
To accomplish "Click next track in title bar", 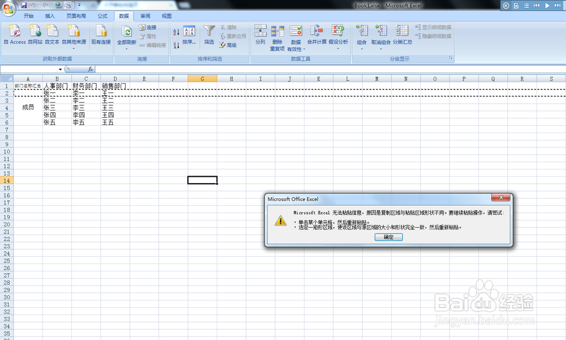I will 558,6.
